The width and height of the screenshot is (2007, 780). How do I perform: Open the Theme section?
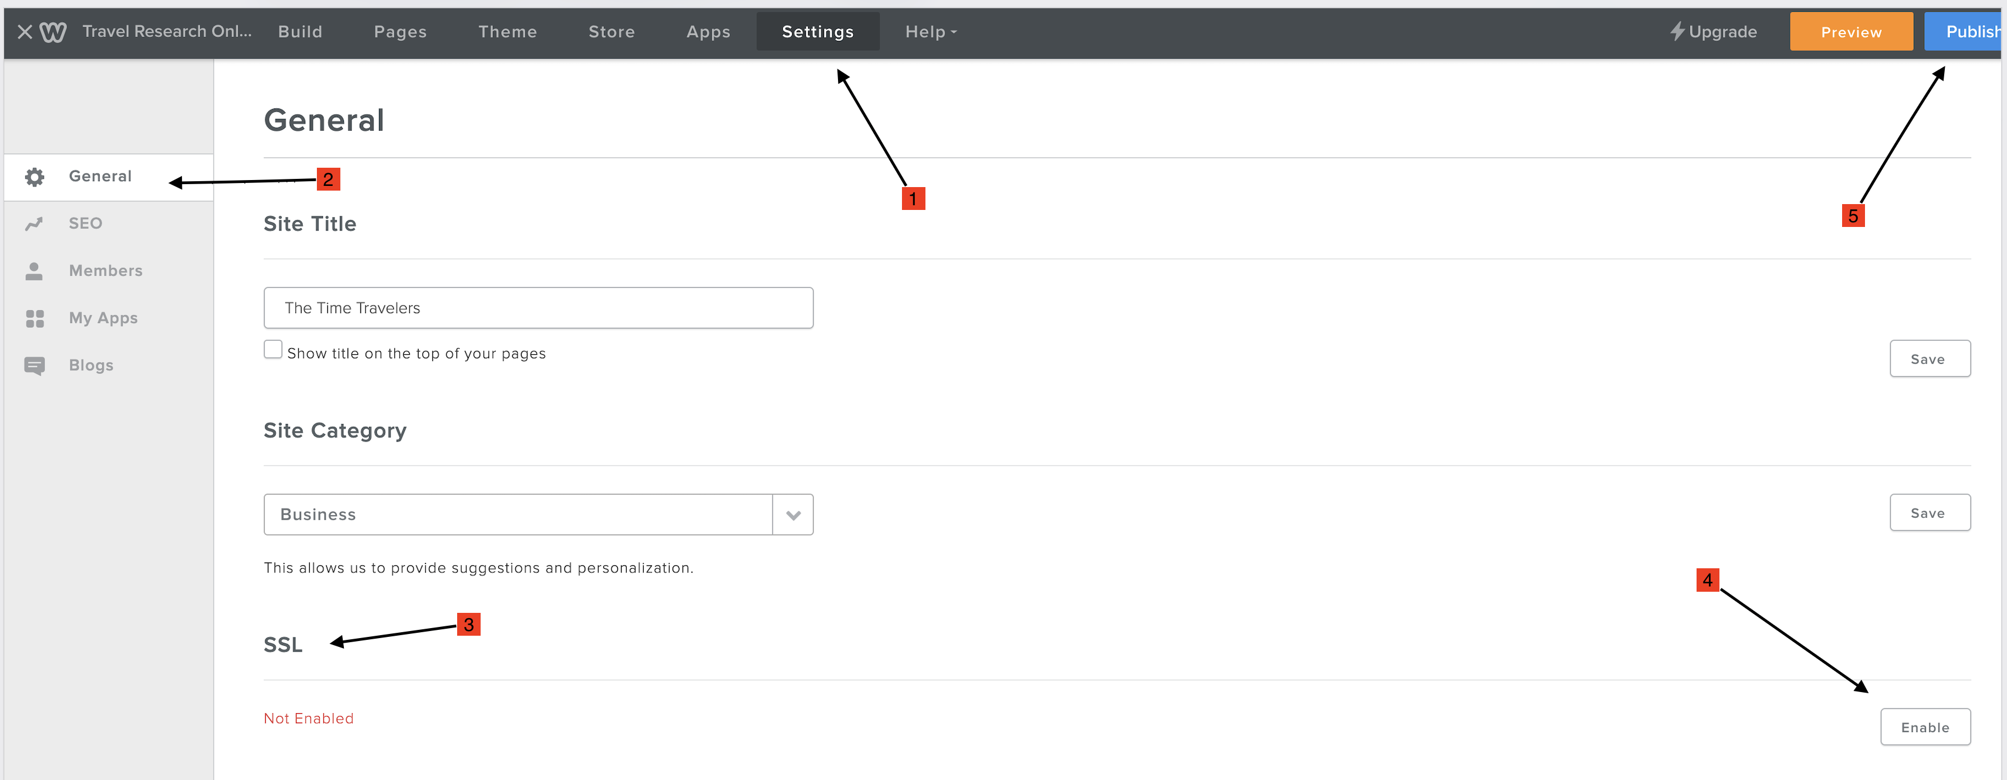[x=508, y=31]
